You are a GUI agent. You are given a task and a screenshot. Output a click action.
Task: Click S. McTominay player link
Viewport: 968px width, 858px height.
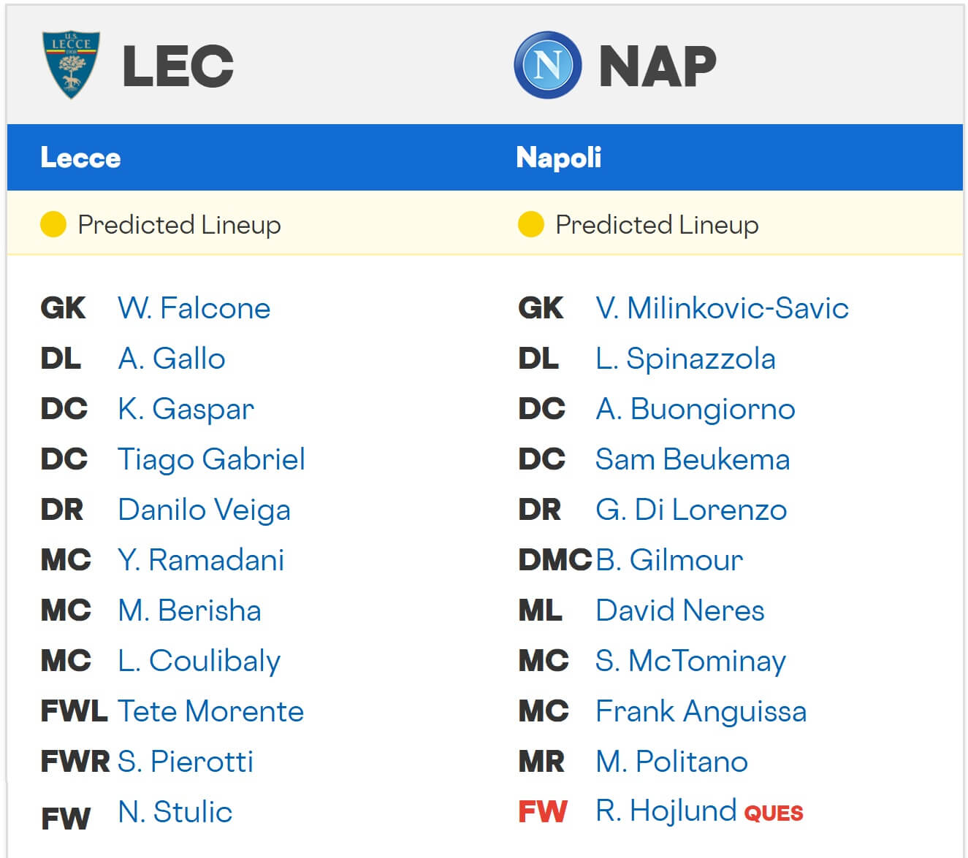(690, 661)
